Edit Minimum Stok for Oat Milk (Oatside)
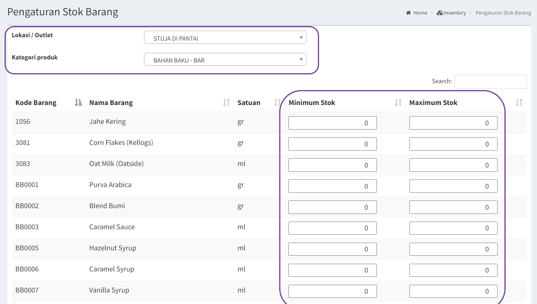Viewport: 537px width, 304px height. (332, 165)
